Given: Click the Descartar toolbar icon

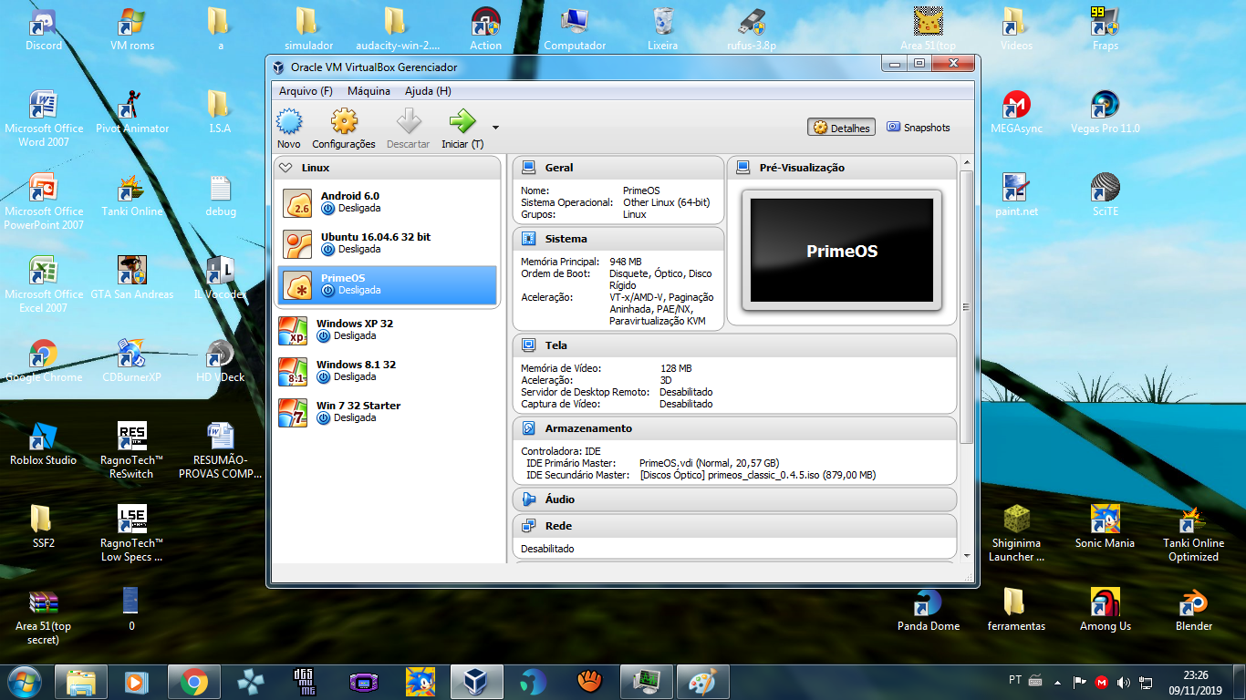Looking at the screenshot, I should (x=408, y=129).
